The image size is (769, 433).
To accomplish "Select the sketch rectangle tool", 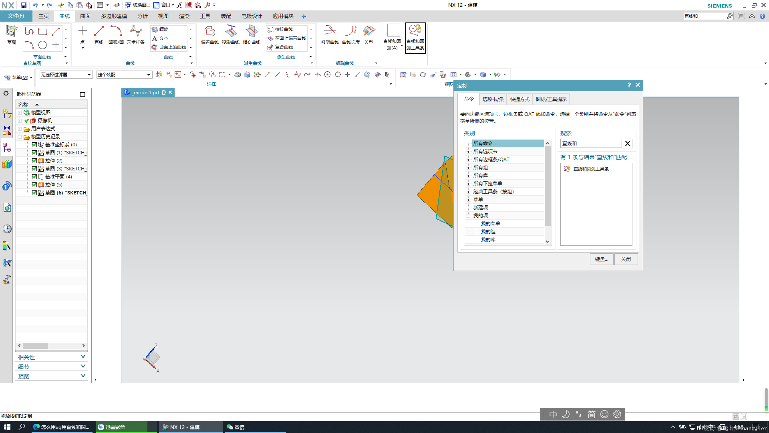I will (42, 31).
